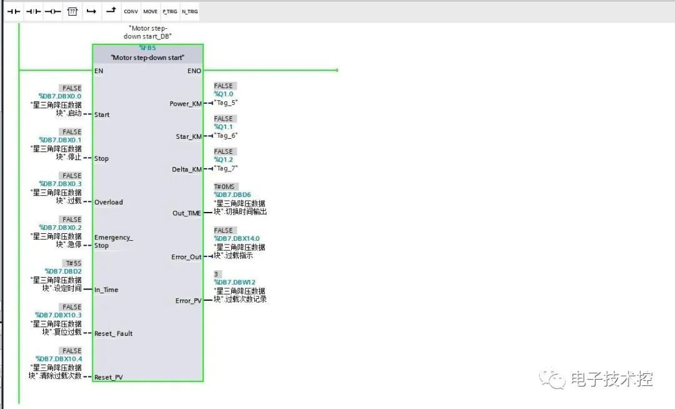Click the %Q1.0 output address
675x409 pixels.
223,94
